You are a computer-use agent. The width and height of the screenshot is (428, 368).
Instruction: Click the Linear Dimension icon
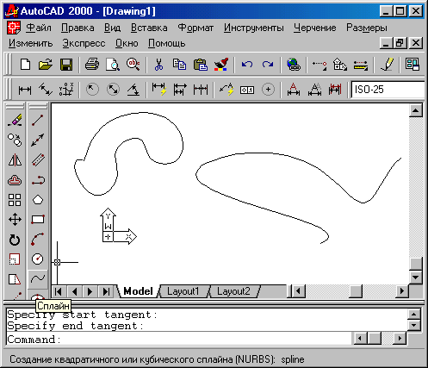point(25,90)
